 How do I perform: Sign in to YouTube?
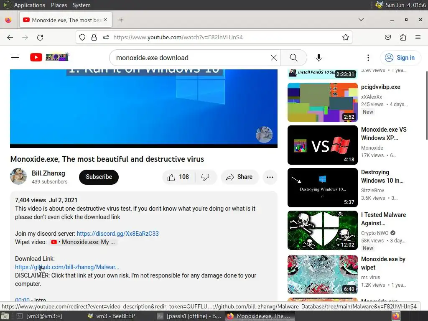coord(400,58)
